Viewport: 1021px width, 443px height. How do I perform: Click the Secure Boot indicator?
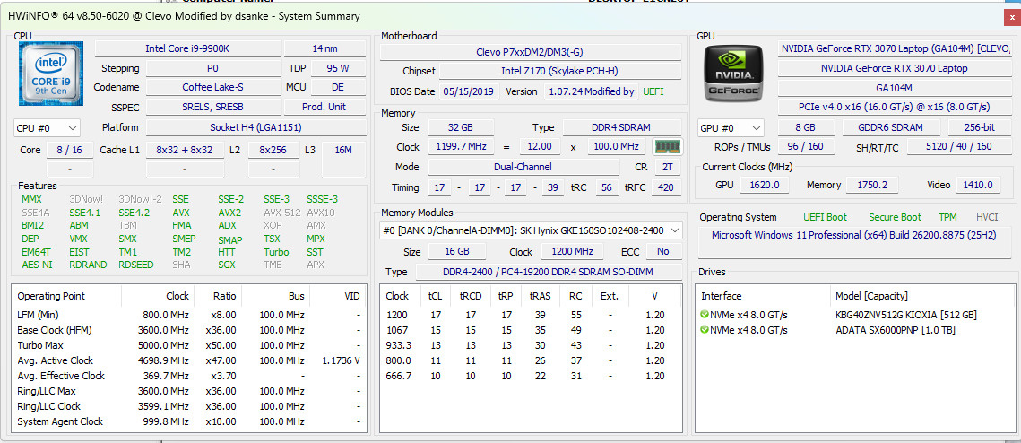tap(895, 217)
